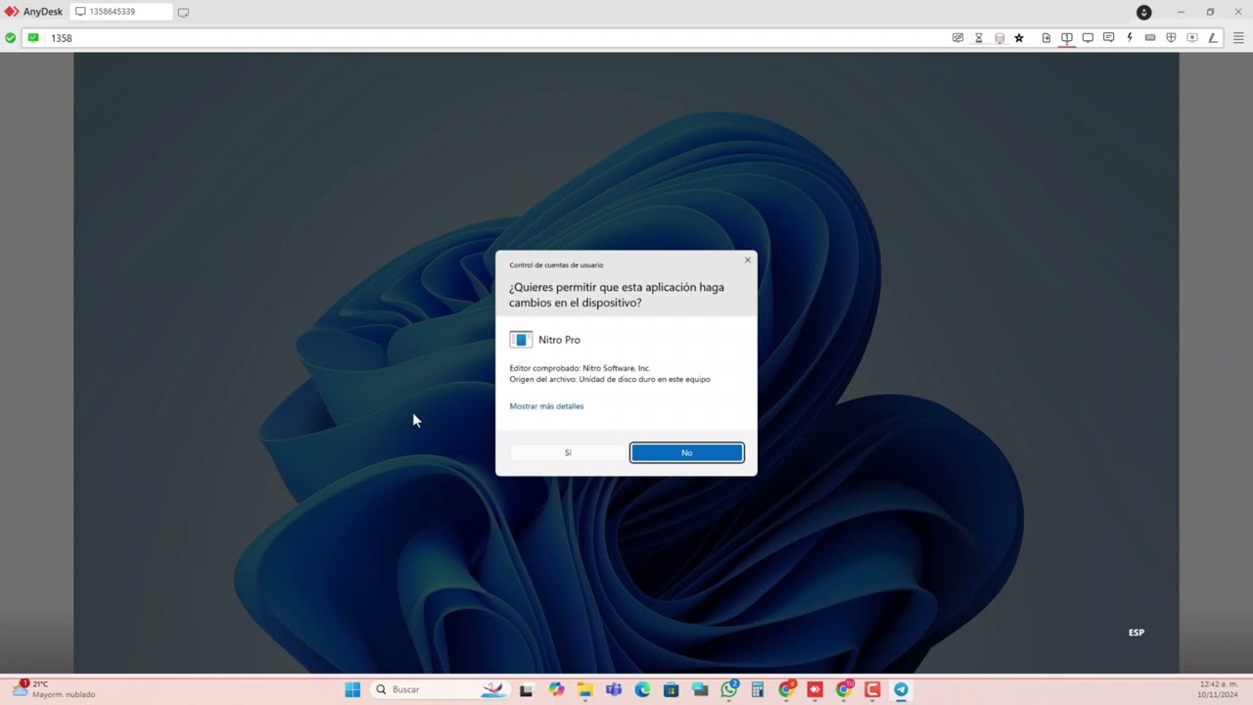1253x705 pixels.
Task: Open WhatsApp on the remote taskbar
Action: tap(729, 689)
